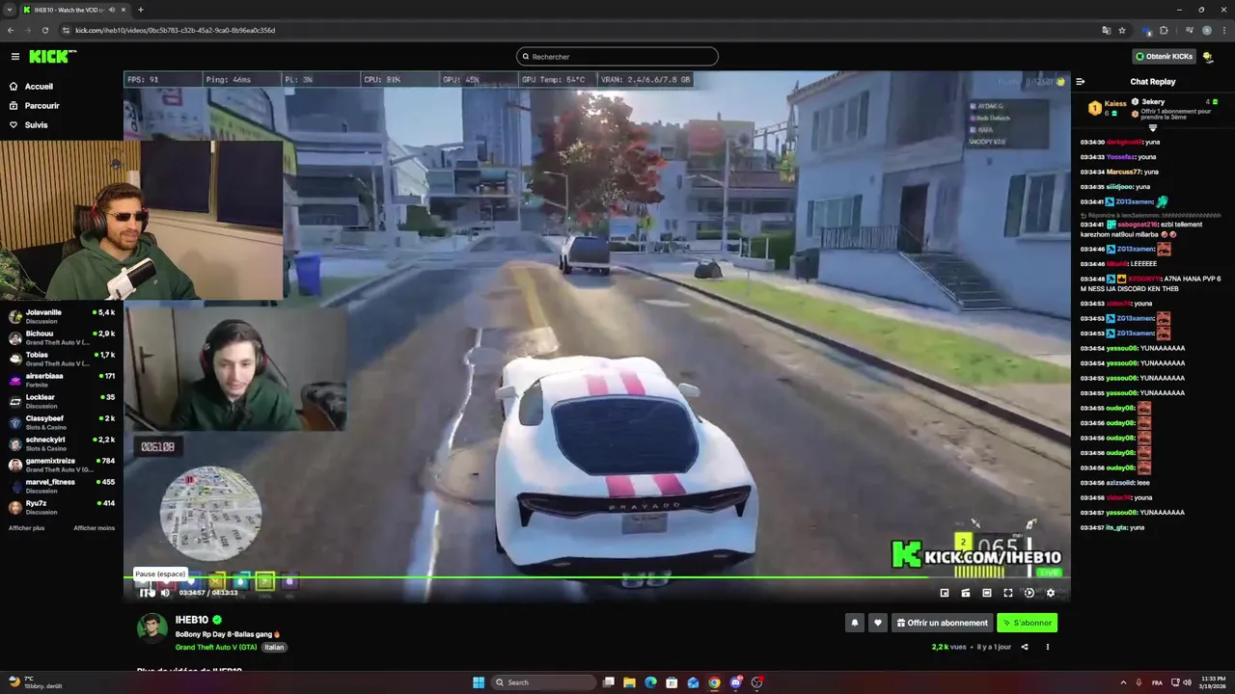Click the Italian language tag
Screen dimensions: 1235x694
pyautogui.click(x=274, y=647)
